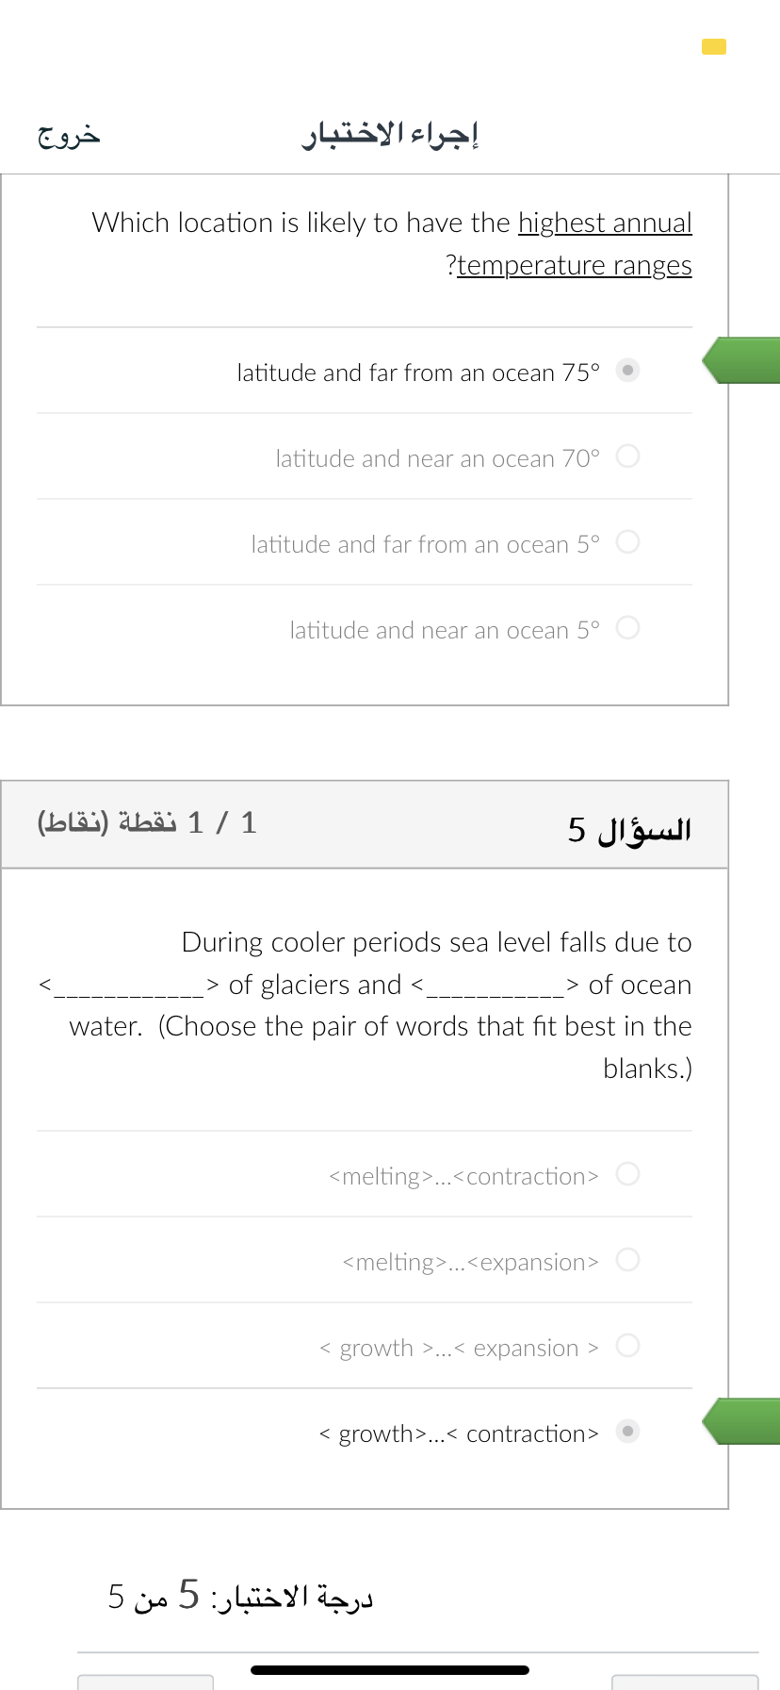The image size is (780, 1690).
Task: Tap the underlined "temperature ranges" text
Action: tap(575, 265)
